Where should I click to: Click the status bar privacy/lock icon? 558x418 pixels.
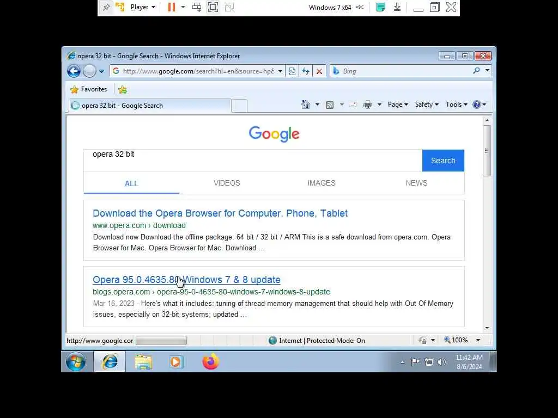(x=422, y=341)
